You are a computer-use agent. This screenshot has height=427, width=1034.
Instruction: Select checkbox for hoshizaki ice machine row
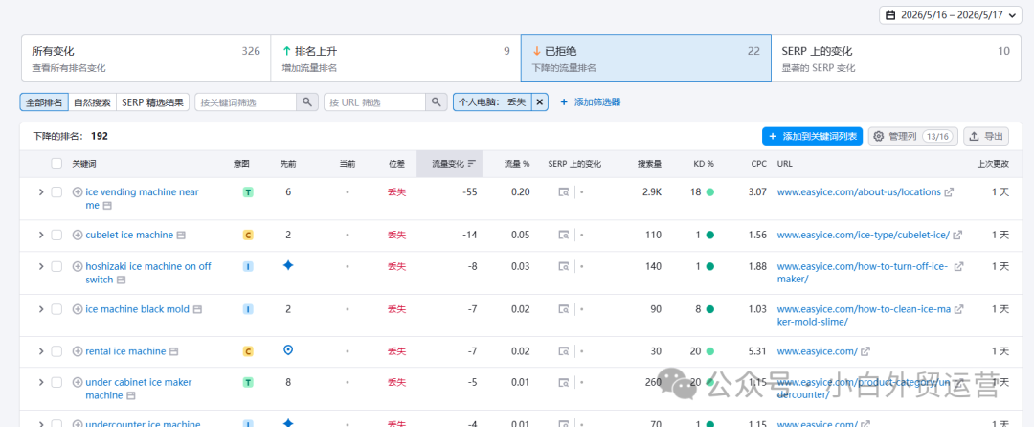(x=56, y=266)
